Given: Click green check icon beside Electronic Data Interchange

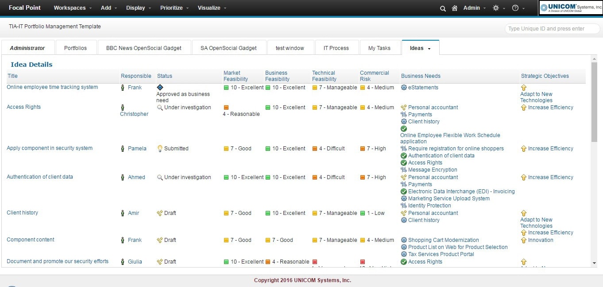Looking at the screenshot, I should tap(404, 191).
